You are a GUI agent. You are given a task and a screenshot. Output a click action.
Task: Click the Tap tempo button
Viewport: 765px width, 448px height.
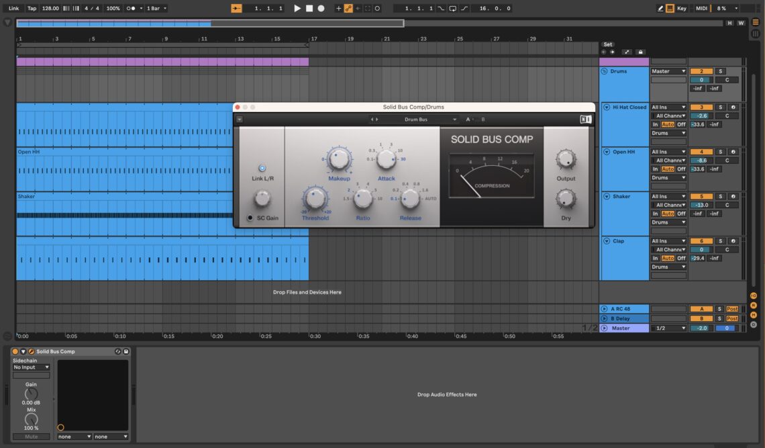click(32, 8)
